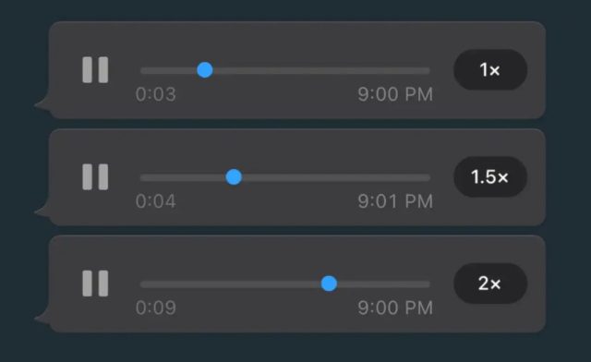This screenshot has width=591, height=362.
Task: Click the 9:00 PM timestamp on the top message
Action: (395, 94)
